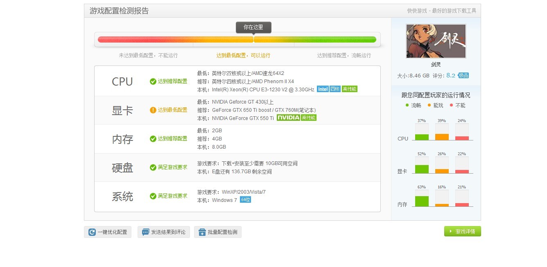Click the NVIDIA logo badge
The height and width of the screenshot is (267, 547).
pos(288,118)
